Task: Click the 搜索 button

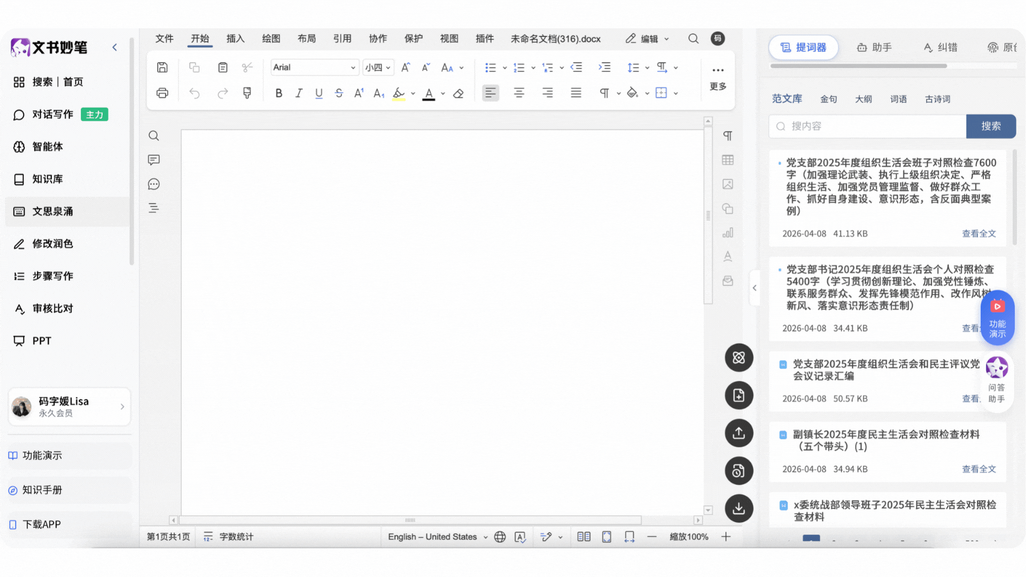Action: click(991, 126)
